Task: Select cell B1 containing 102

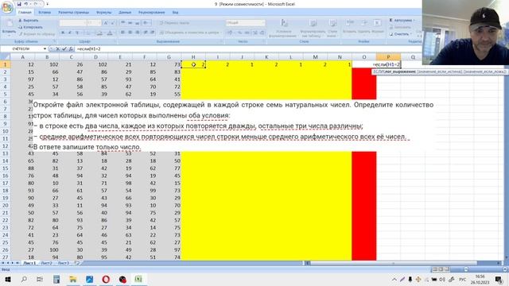Action: tap(47, 64)
